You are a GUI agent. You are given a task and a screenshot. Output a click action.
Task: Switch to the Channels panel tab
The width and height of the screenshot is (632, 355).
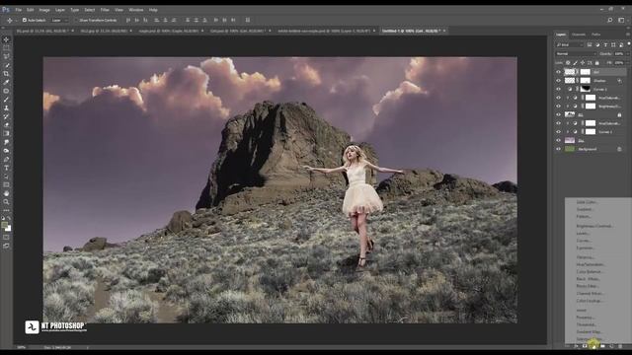(579, 35)
